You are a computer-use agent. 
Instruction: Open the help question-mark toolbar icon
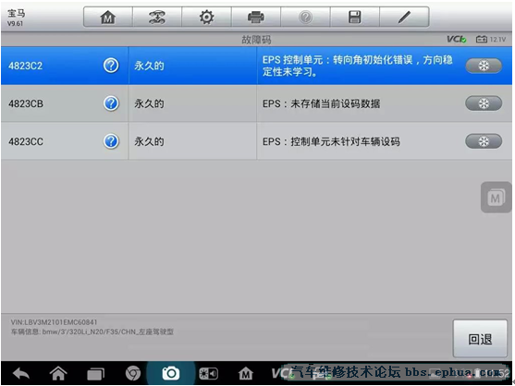point(305,17)
